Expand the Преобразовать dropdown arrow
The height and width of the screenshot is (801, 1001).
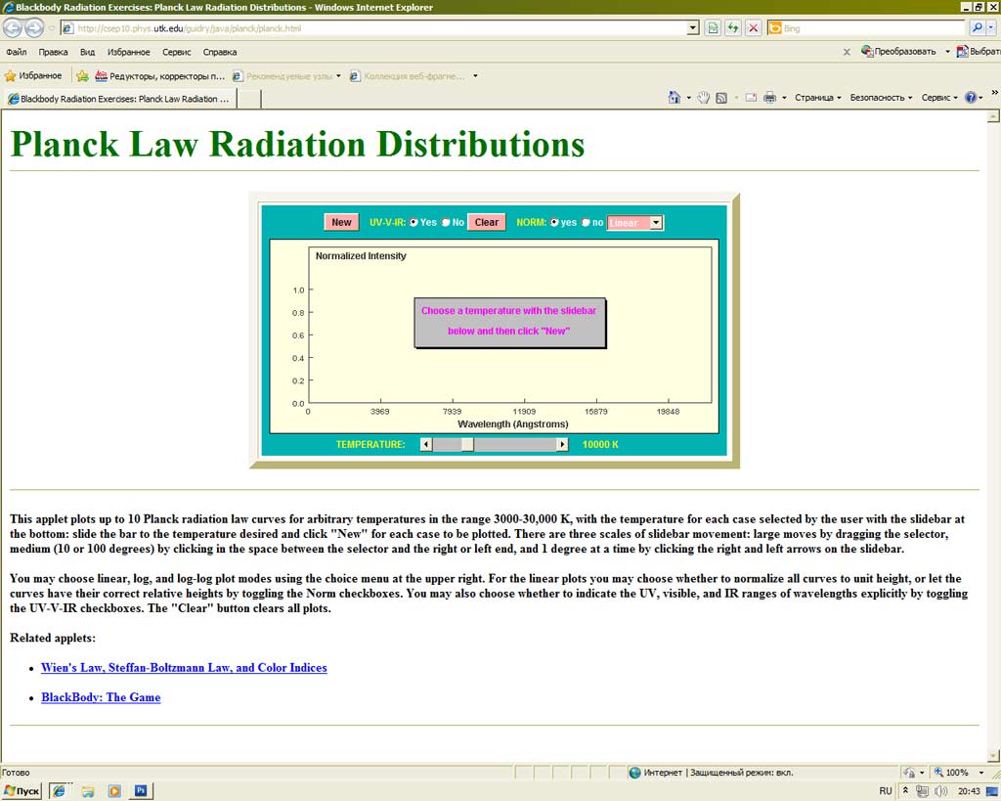(947, 52)
